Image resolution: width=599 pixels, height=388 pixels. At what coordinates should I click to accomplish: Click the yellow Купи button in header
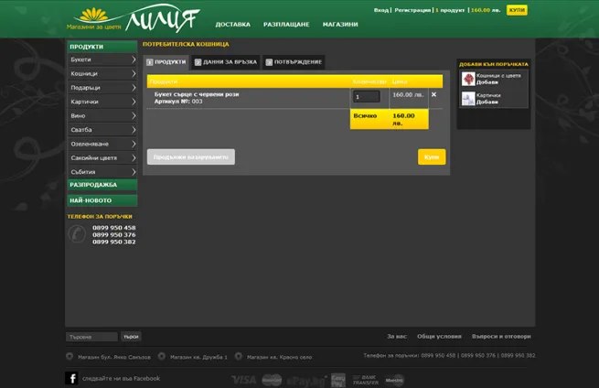pyautogui.click(x=517, y=10)
